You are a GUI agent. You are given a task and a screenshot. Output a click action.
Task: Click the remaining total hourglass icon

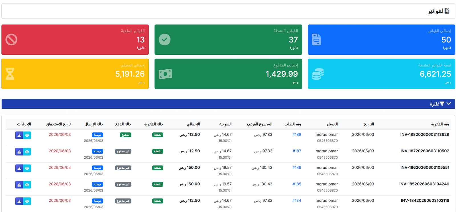click(10, 74)
